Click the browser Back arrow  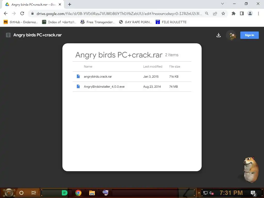coord(6,13)
